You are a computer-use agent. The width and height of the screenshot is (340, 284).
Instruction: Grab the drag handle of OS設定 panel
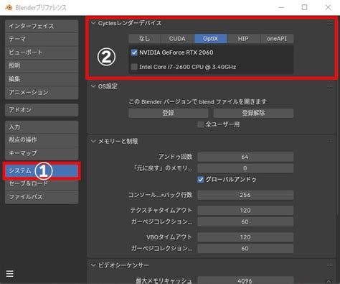click(330, 86)
